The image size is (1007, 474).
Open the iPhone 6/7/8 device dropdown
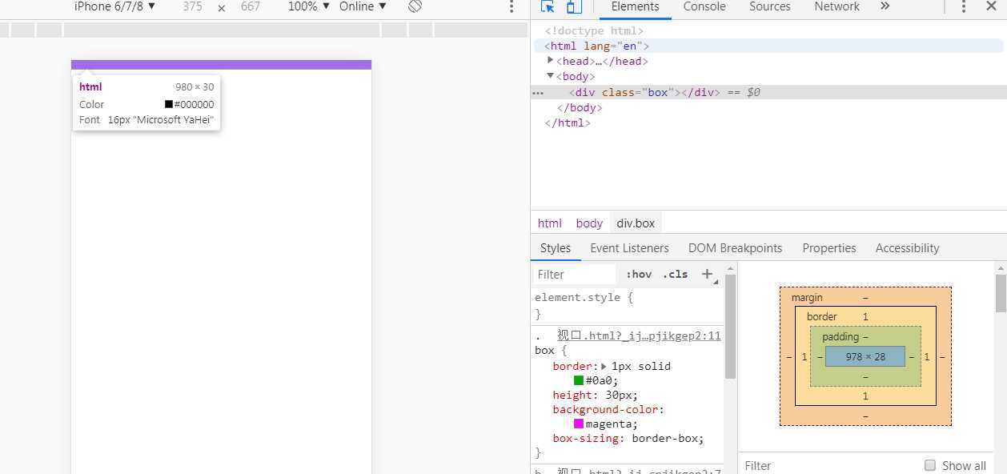tap(114, 6)
